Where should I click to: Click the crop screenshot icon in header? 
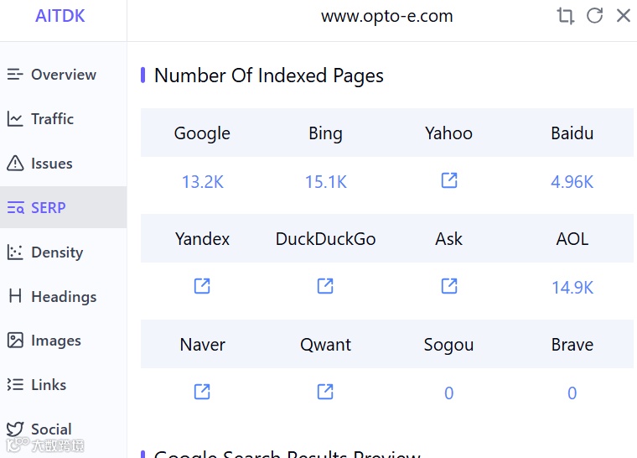[x=566, y=16]
